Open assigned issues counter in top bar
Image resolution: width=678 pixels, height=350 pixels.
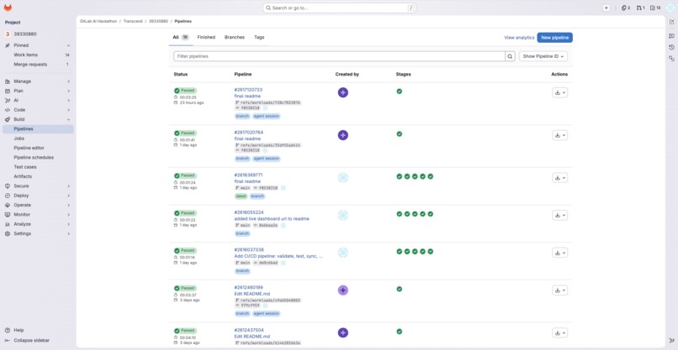pos(626,8)
